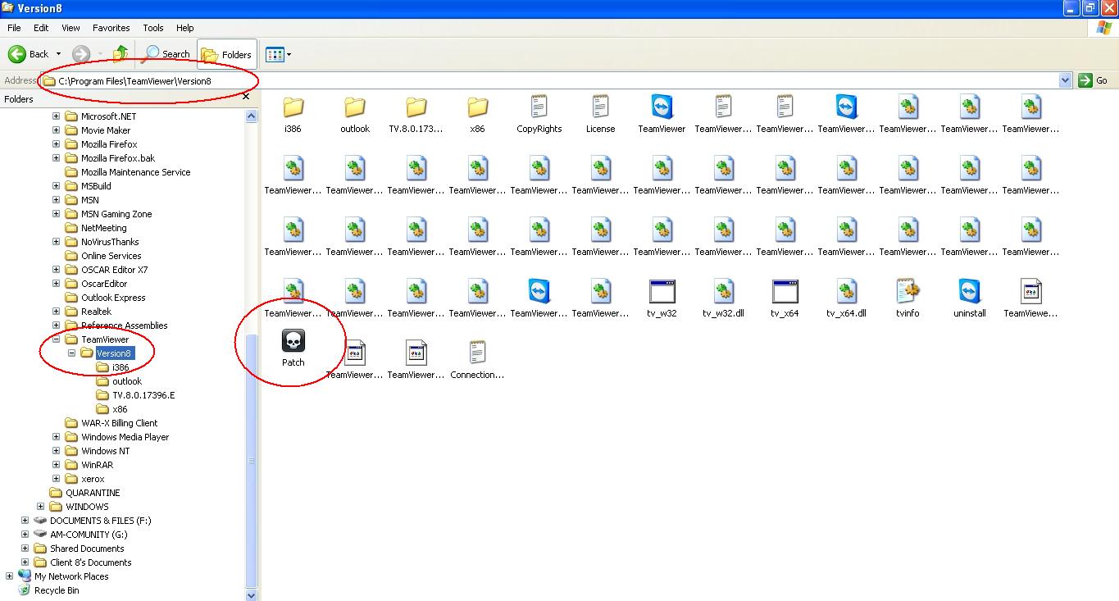
Task: Click the Back arrow icon
Action: pyautogui.click(x=17, y=54)
